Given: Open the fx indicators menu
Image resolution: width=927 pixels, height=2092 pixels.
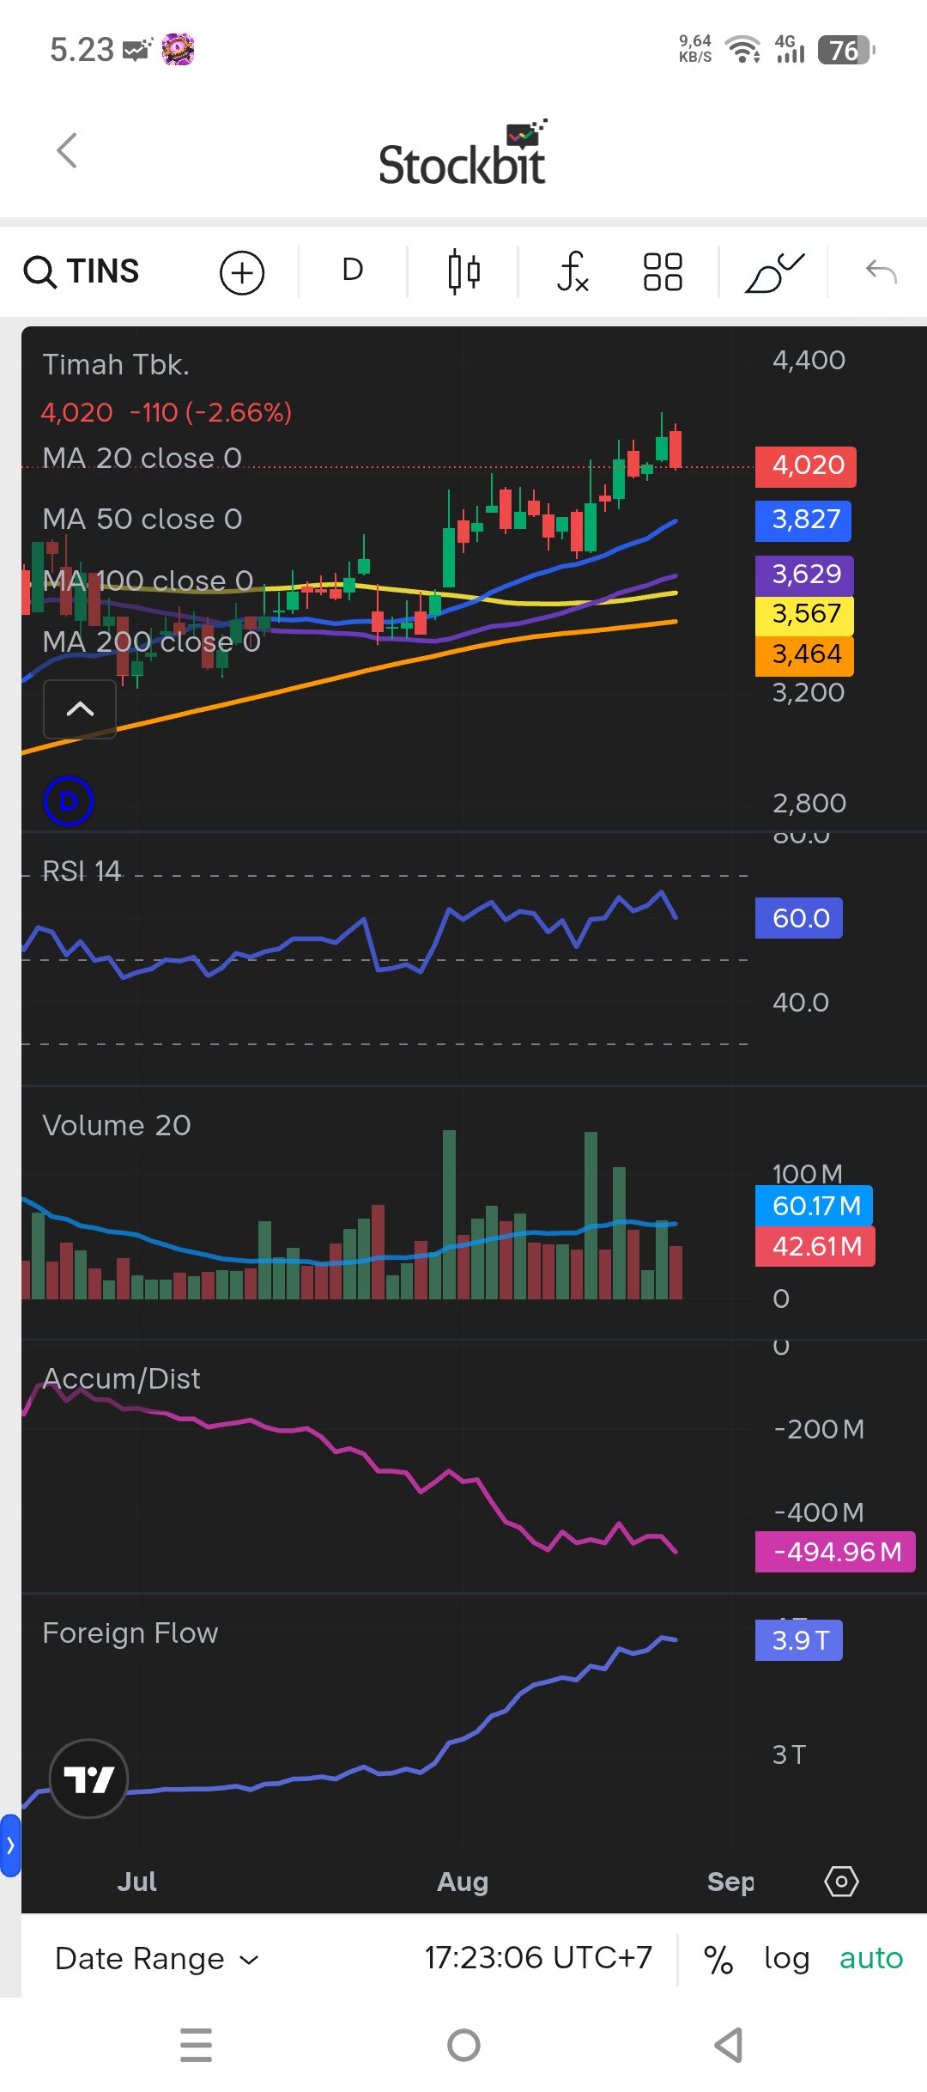Looking at the screenshot, I should pos(573,272).
